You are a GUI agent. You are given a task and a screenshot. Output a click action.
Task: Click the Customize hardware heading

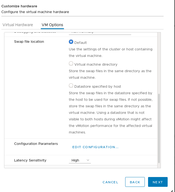(19, 6)
